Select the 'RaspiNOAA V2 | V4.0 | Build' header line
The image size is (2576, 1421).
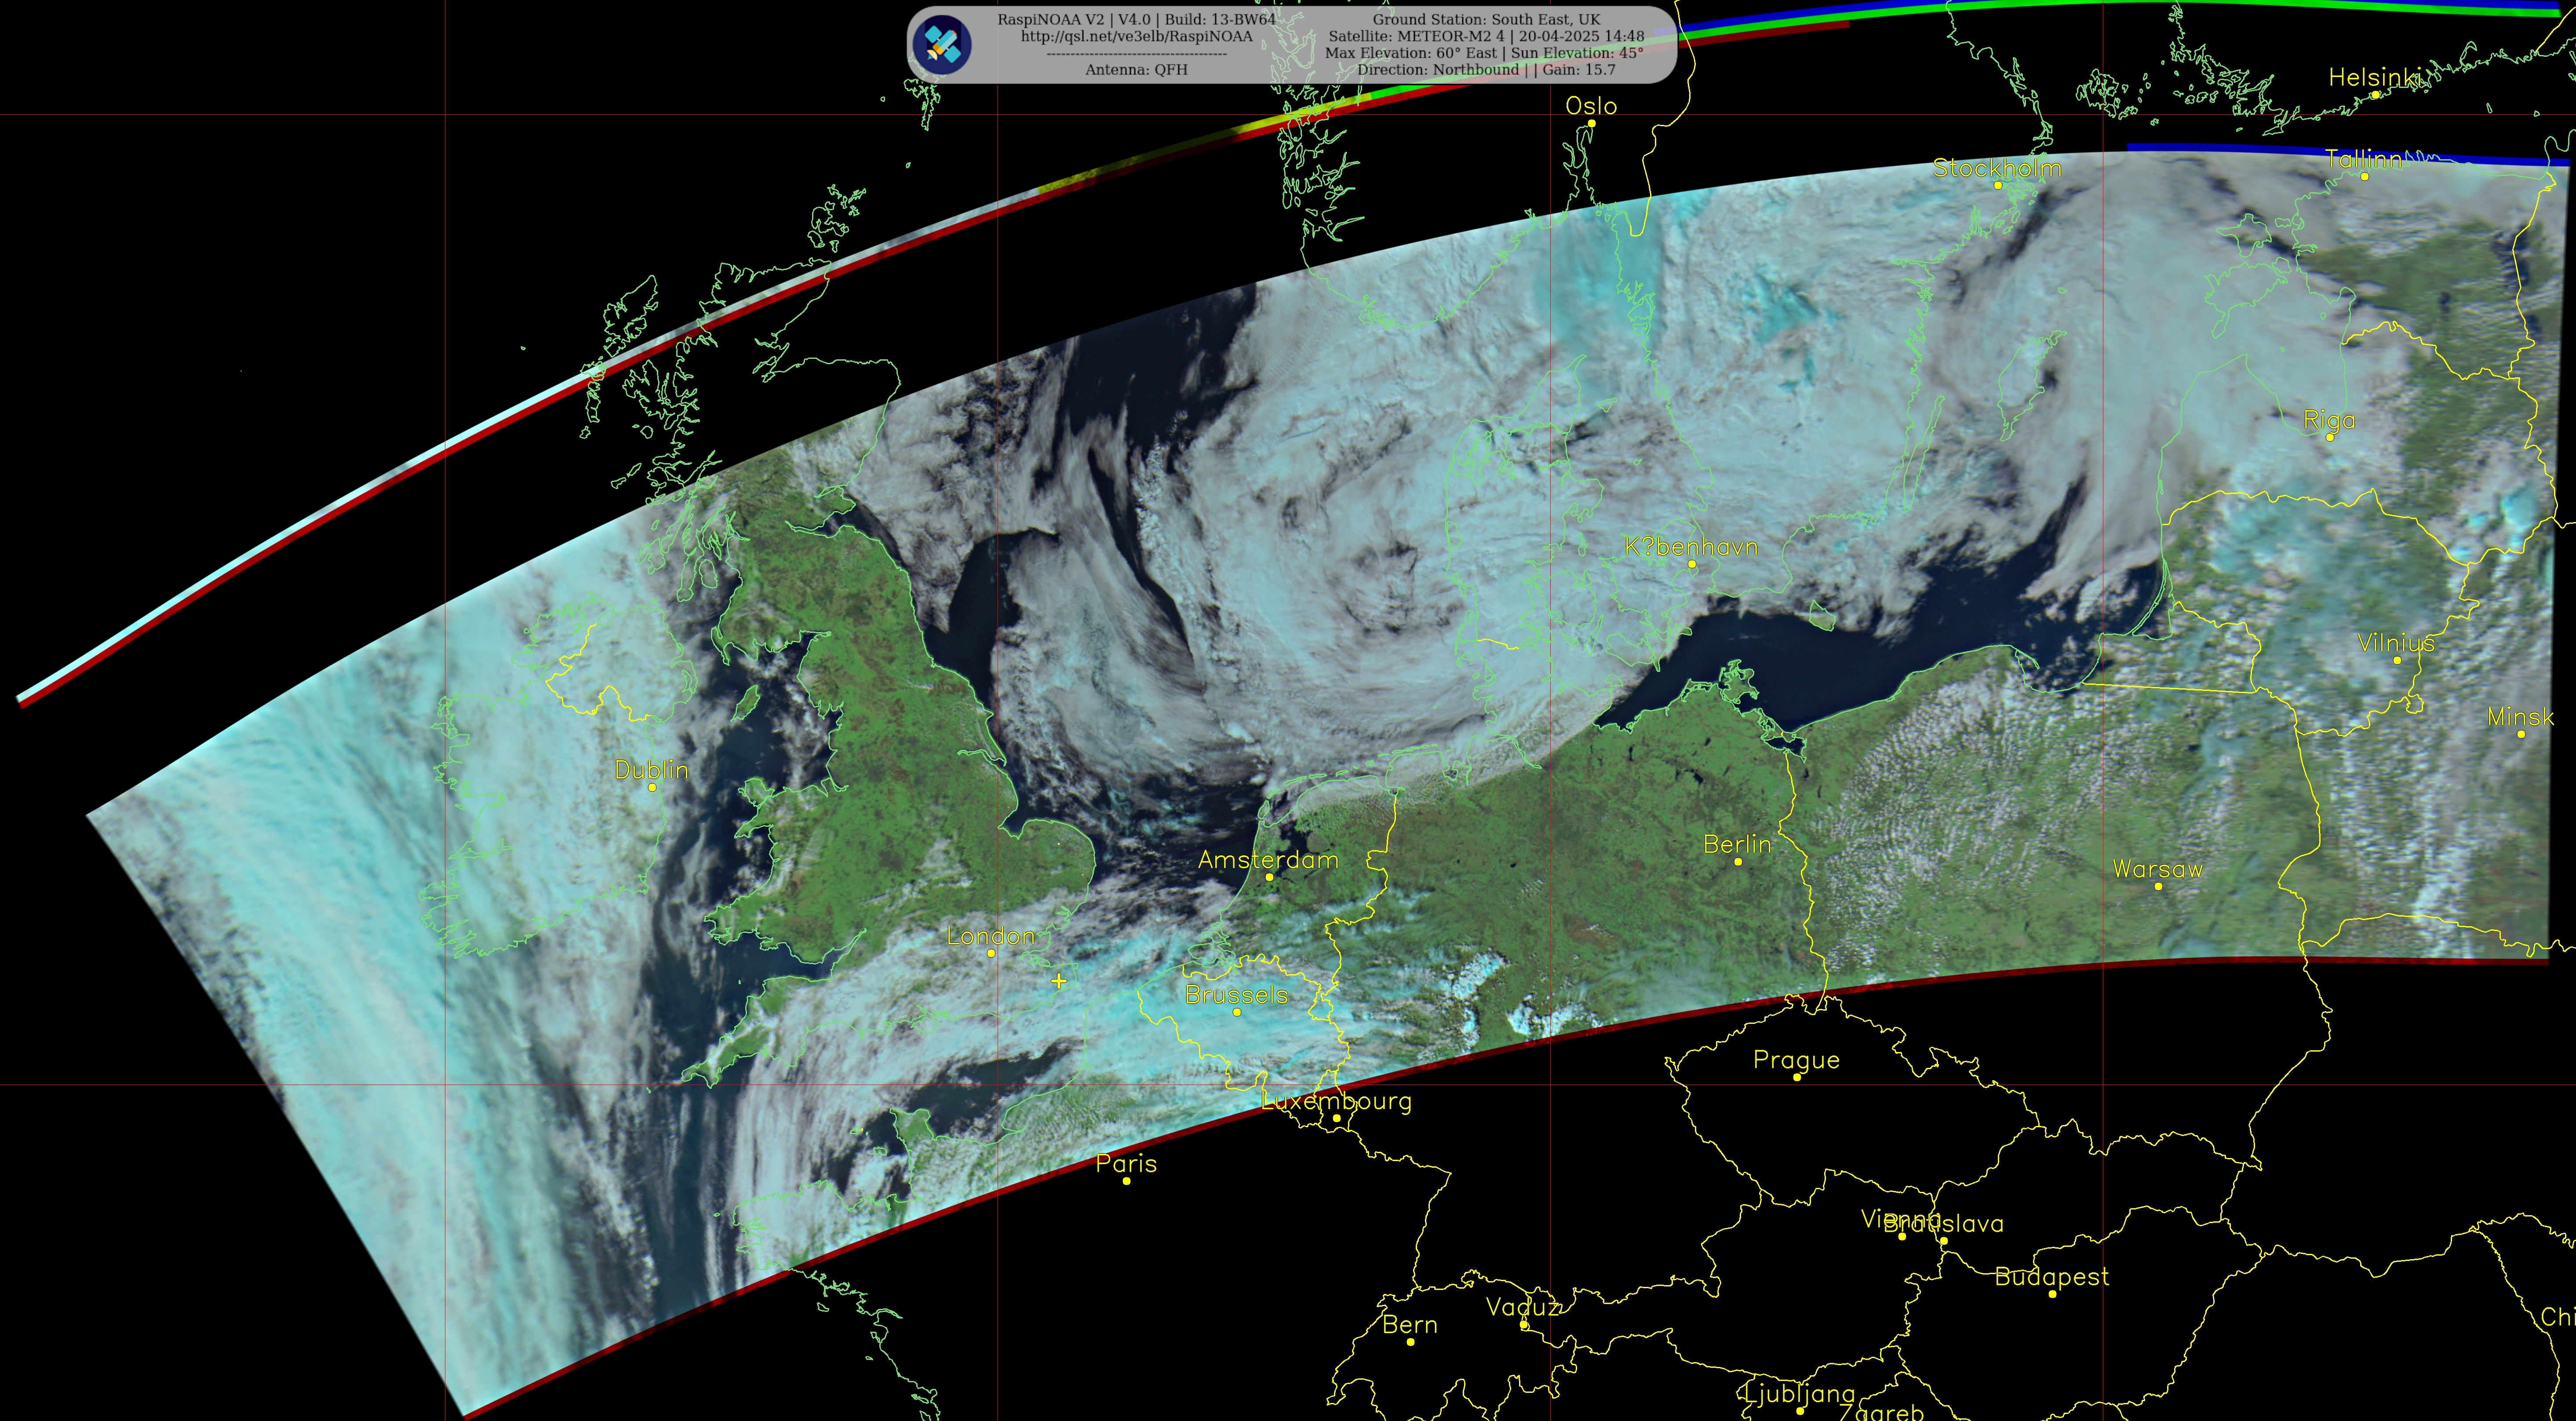pyautogui.click(x=1136, y=19)
